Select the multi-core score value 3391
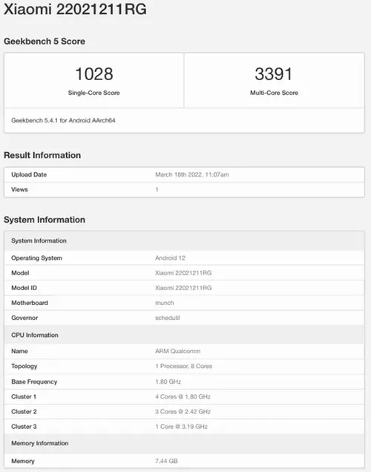The height and width of the screenshot is (472, 371). [274, 74]
